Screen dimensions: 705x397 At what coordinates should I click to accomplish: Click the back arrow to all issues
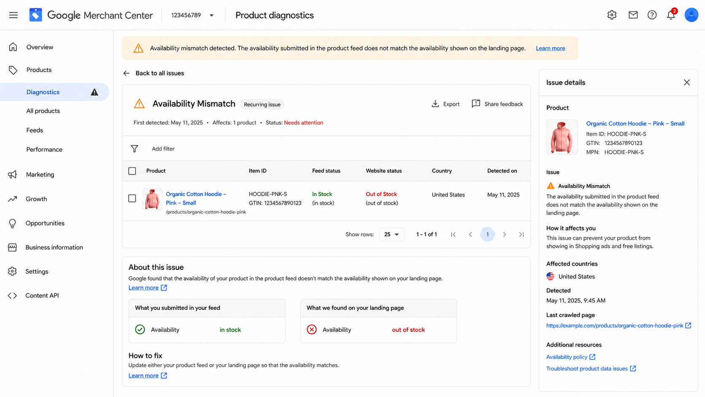pyautogui.click(x=126, y=73)
